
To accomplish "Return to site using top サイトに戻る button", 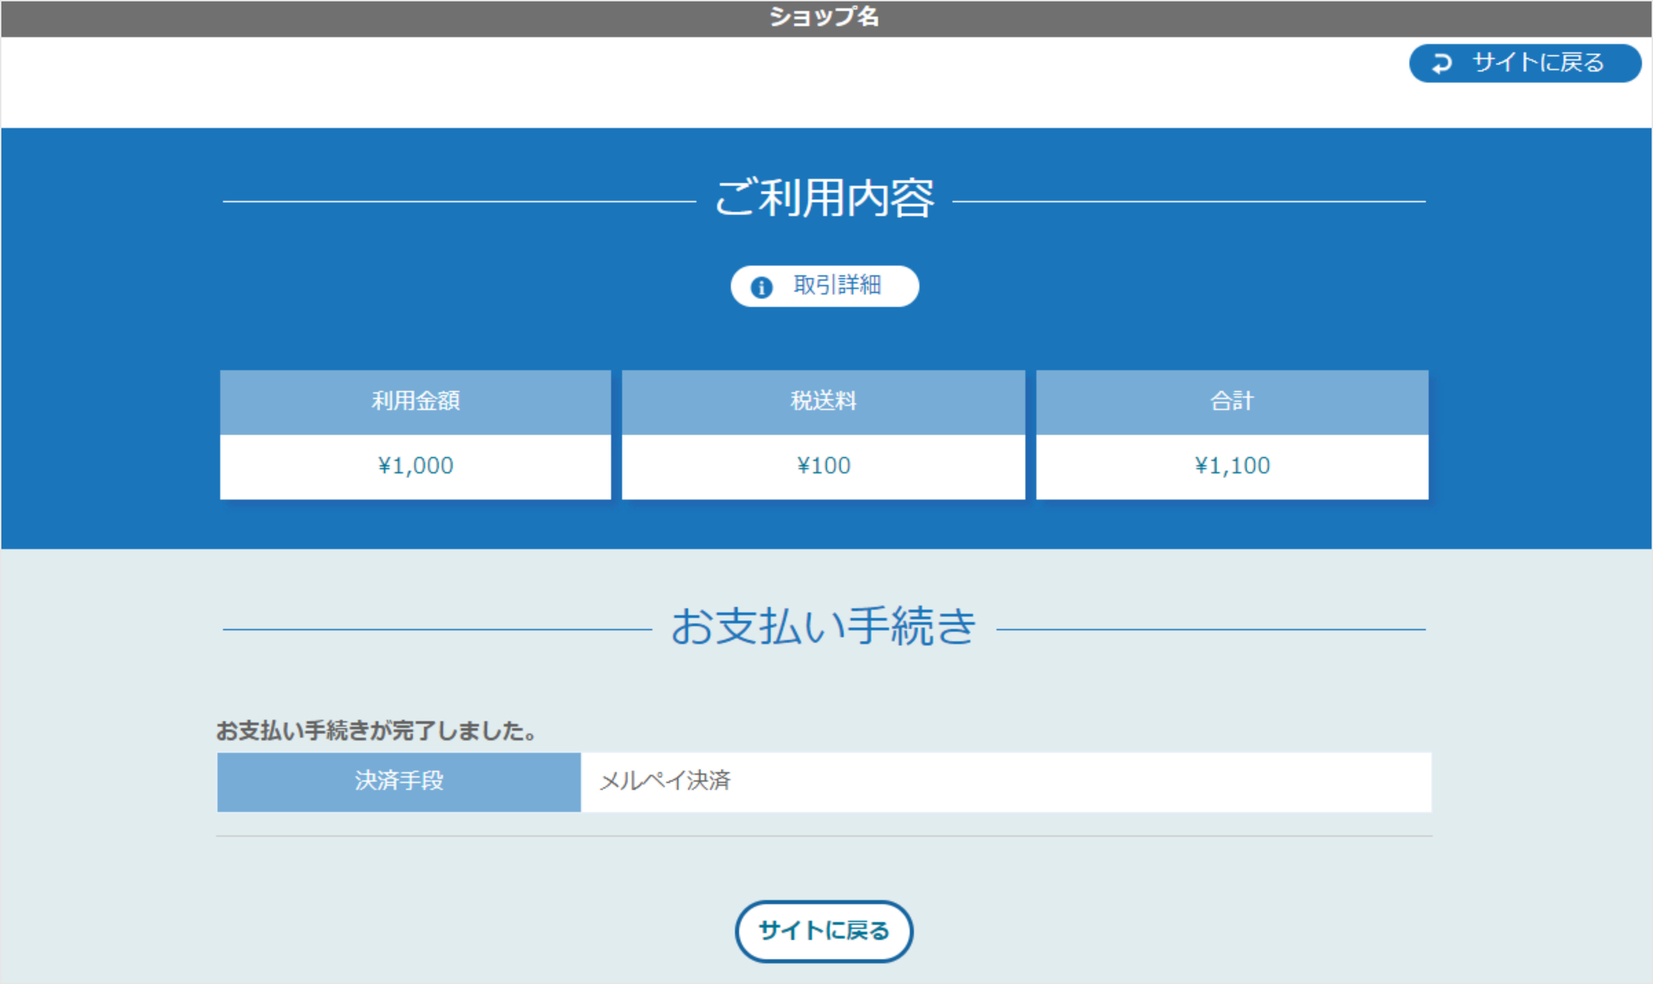I will (1525, 64).
